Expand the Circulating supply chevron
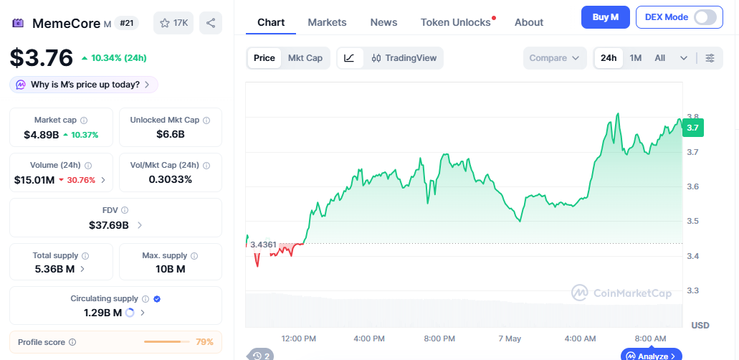This screenshot has height=360, width=739. pyautogui.click(x=143, y=313)
